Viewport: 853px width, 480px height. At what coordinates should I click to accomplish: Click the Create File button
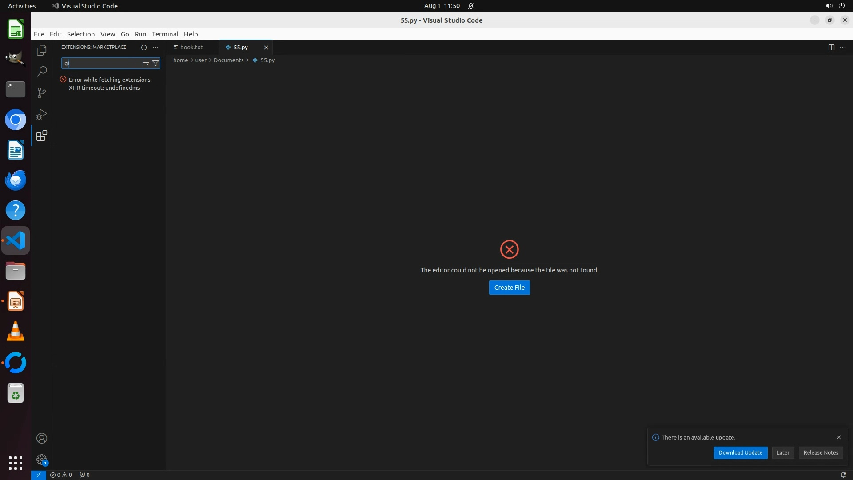pos(509,288)
